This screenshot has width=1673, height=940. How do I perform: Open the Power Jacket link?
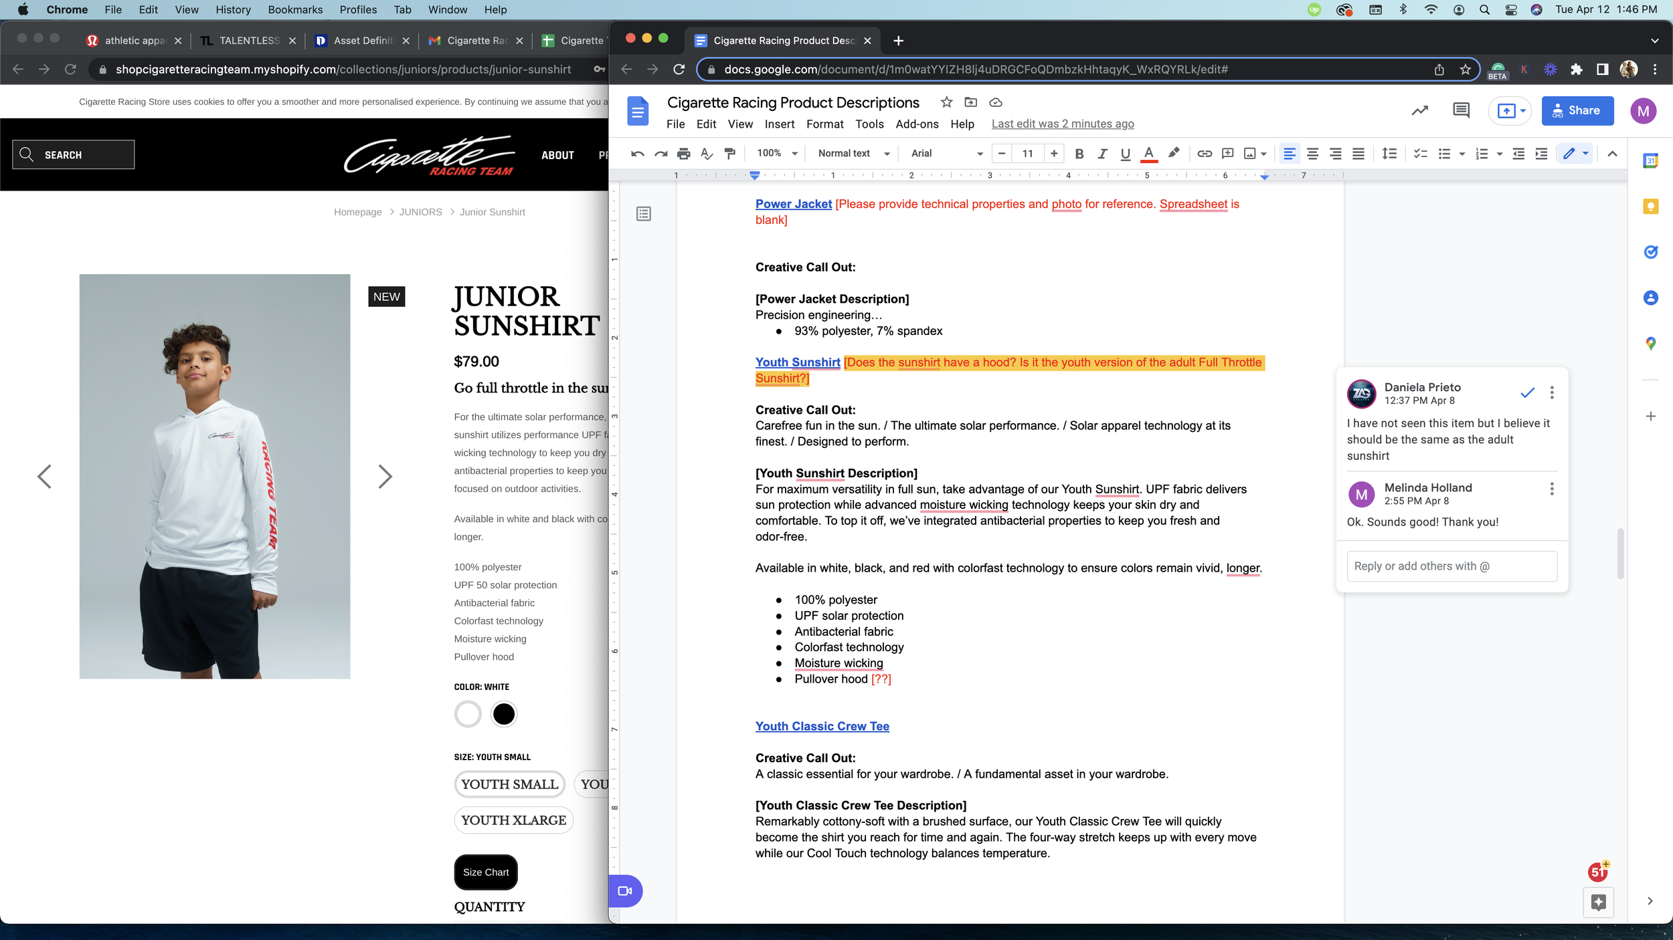click(793, 204)
